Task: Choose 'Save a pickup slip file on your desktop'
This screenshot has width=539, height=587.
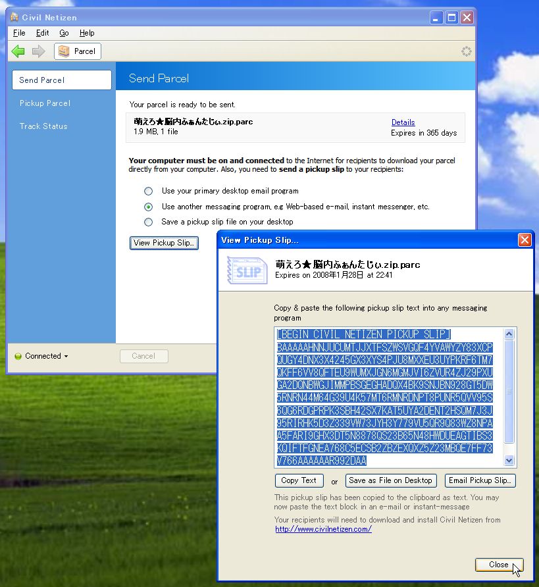Action: coord(149,222)
